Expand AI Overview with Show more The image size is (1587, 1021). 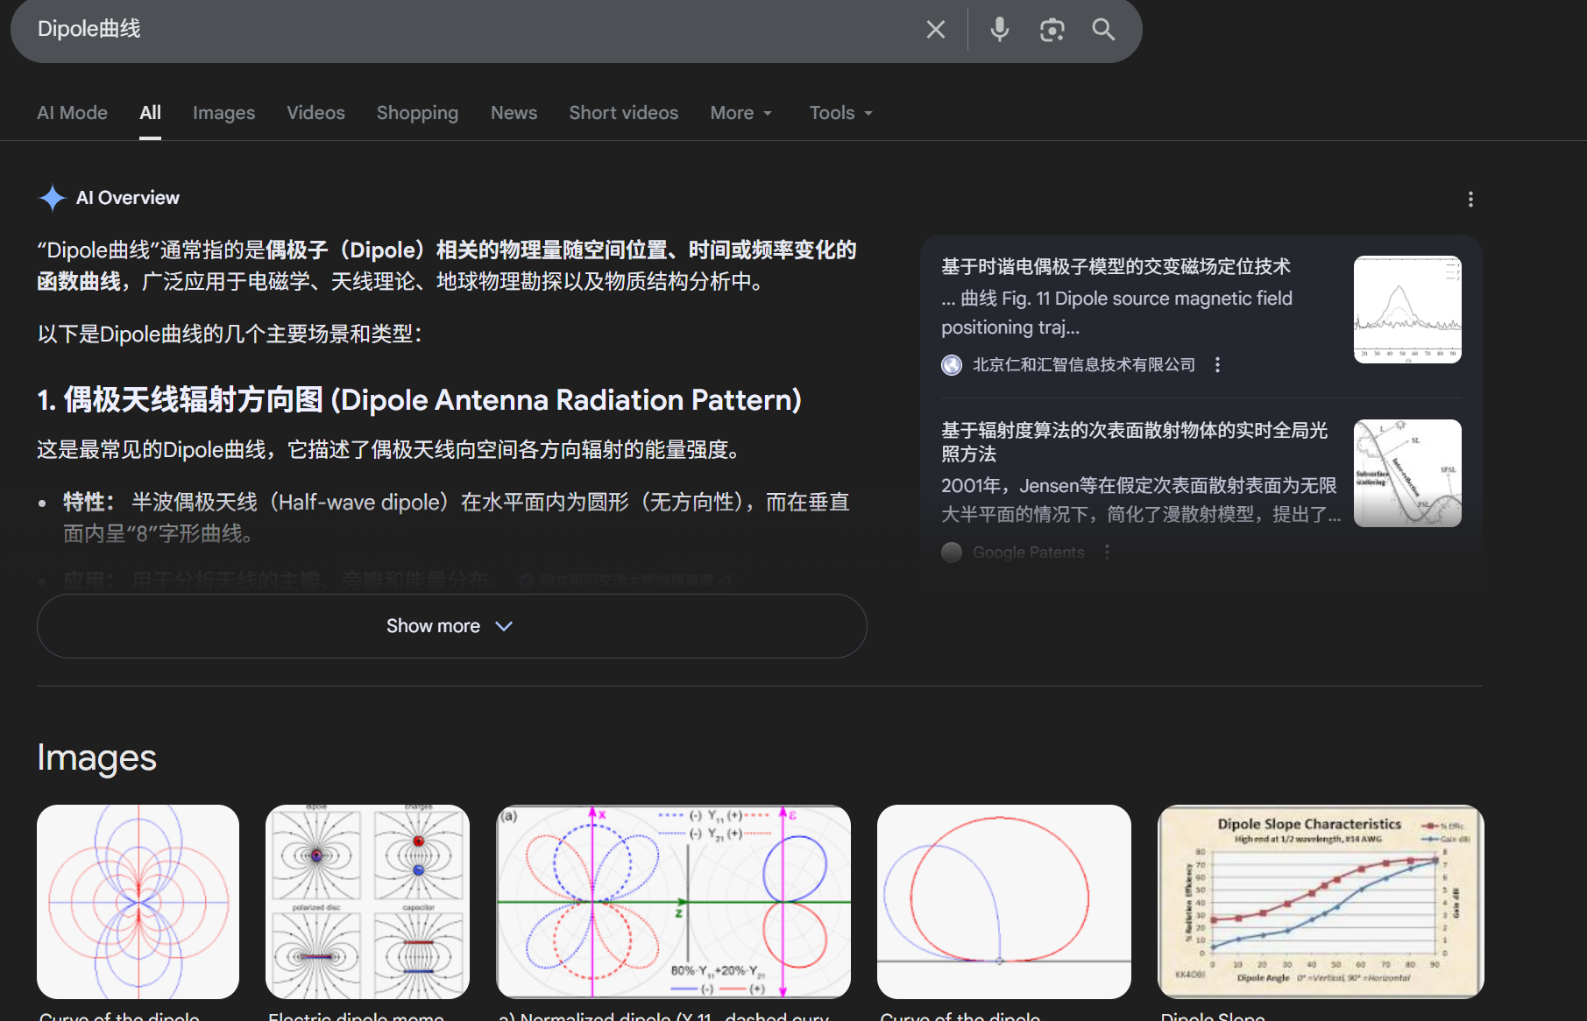[x=451, y=626]
